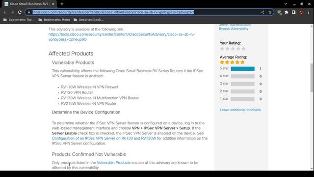Image resolution: width=314 pixels, height=177 pixels.
Task: Bookmark this tab with the star icon
Action: click(x=270, y=12)
